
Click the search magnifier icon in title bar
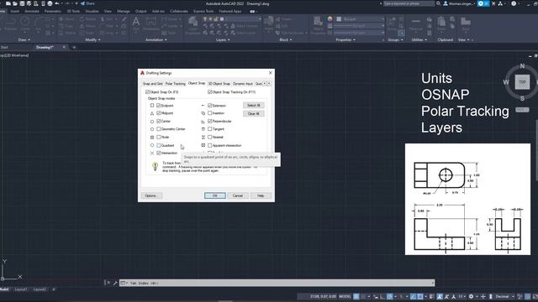coord(439,3)
